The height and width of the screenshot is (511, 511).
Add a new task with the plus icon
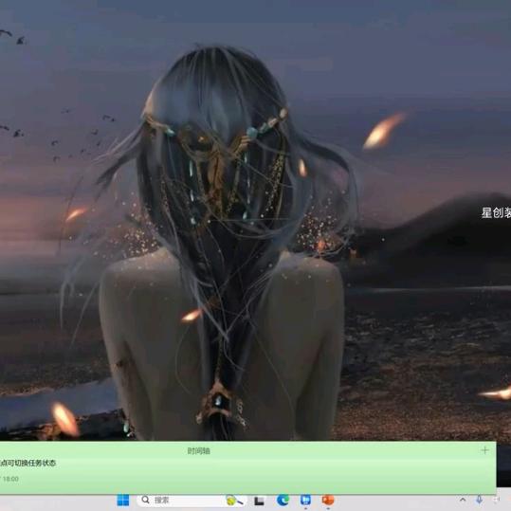(x=485, y=450)
